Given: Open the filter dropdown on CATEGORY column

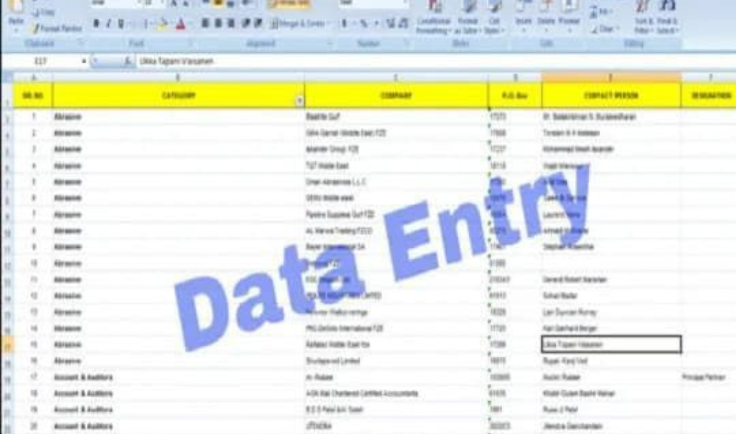Looking at the screenshot, I should pyautogui.click(x=298, y=99).
